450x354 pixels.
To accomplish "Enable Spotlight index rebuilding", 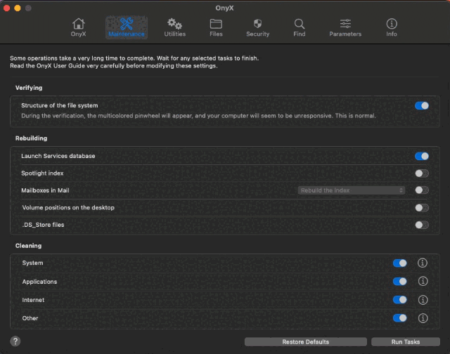I will pyautogui.click(x=421, y=173).
